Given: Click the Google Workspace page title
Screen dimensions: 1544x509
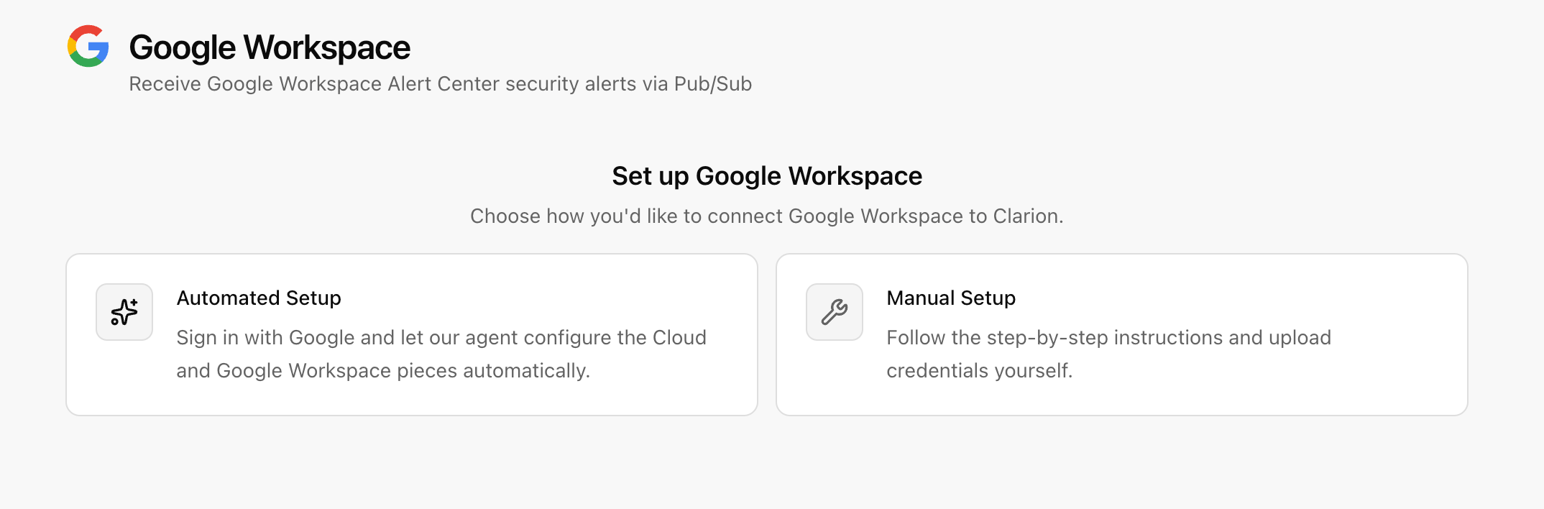Looking at the screenshot, I should point(270,48).
